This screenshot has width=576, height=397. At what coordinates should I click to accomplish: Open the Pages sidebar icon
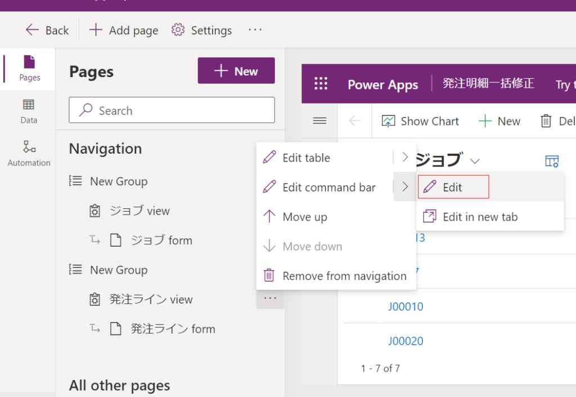coord(29,69)
